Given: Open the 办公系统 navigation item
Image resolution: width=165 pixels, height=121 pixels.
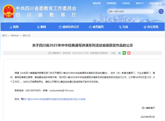Looking at the screenshot, I should click(151, 27).
